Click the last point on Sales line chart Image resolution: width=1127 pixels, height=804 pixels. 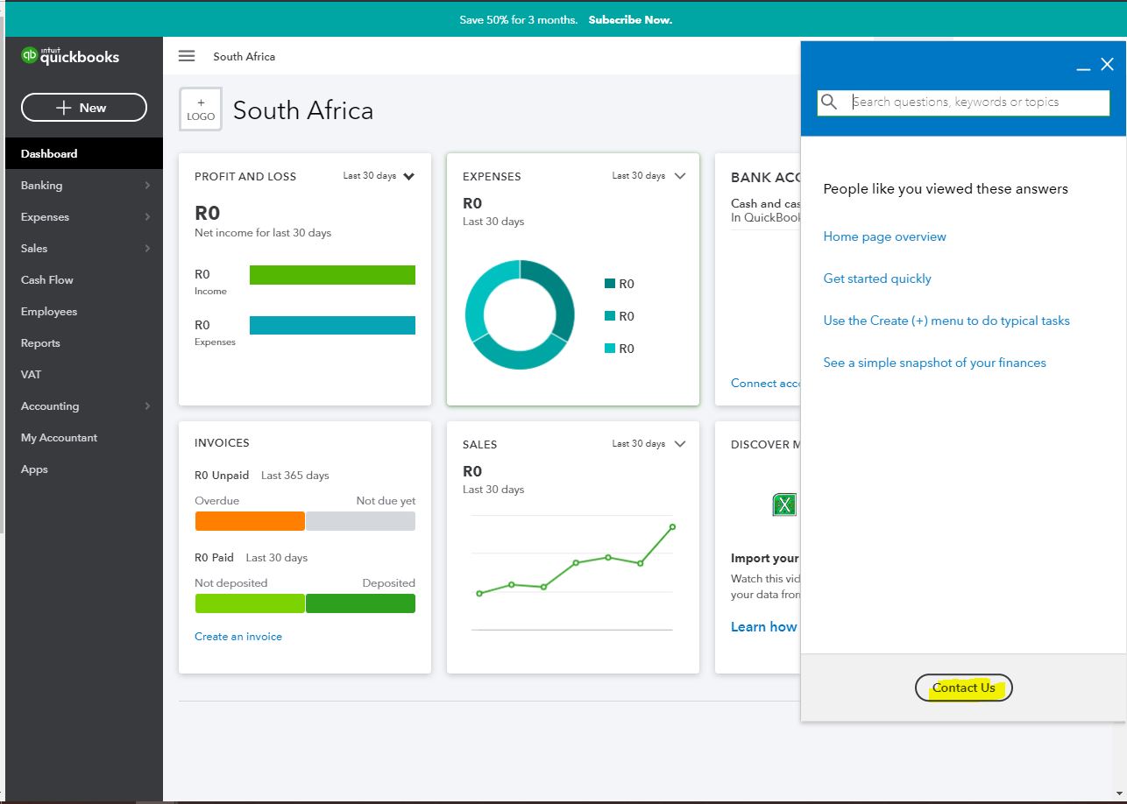(x=672, y=526)
